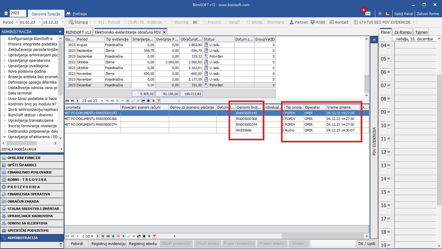This screenshot has height=249, width=442.
Task: Open the OBRAČUN ZARADA module
Action: tap(32, 201)
